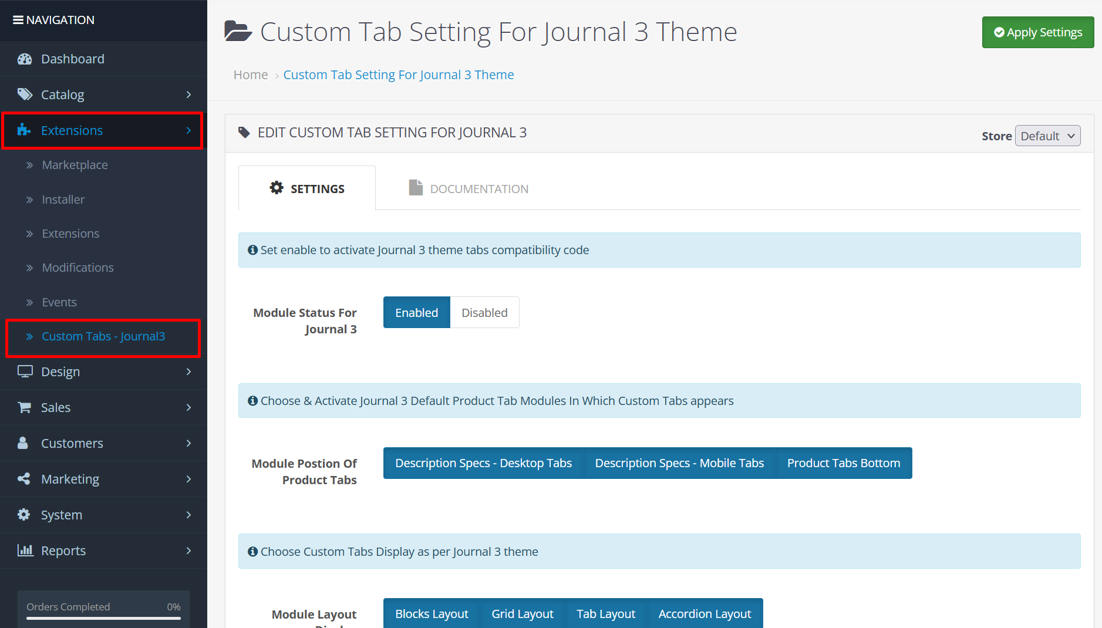Click the double-arrow icon next to Installer

point(29,200)
